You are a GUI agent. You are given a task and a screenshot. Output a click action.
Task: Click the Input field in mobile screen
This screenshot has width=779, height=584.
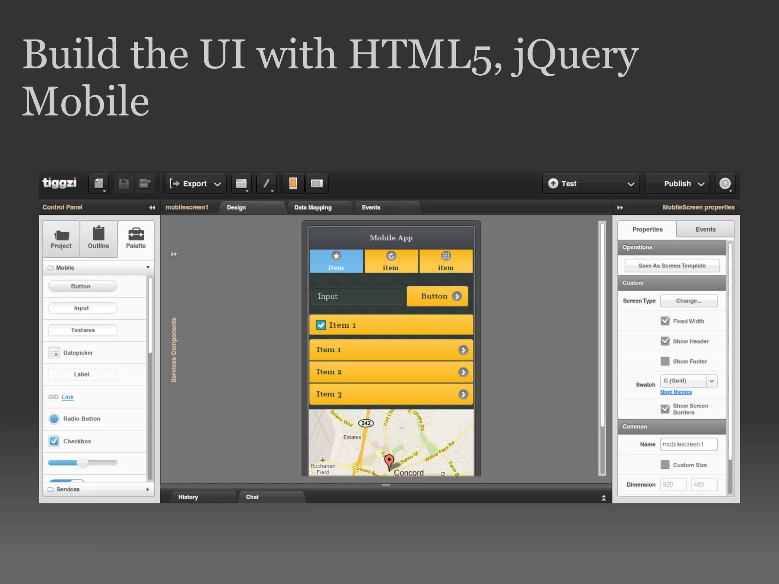pyautogui.click(x=358, y=297)
